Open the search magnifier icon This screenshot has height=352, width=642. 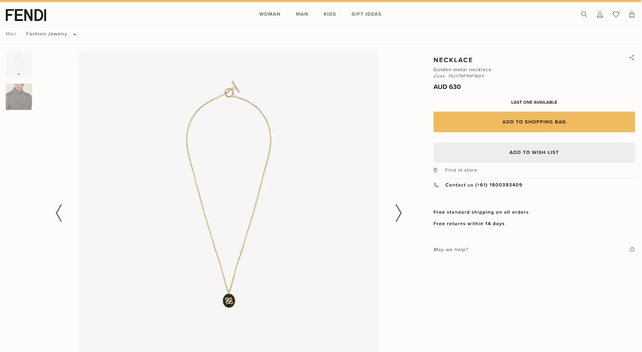(584, 14)
